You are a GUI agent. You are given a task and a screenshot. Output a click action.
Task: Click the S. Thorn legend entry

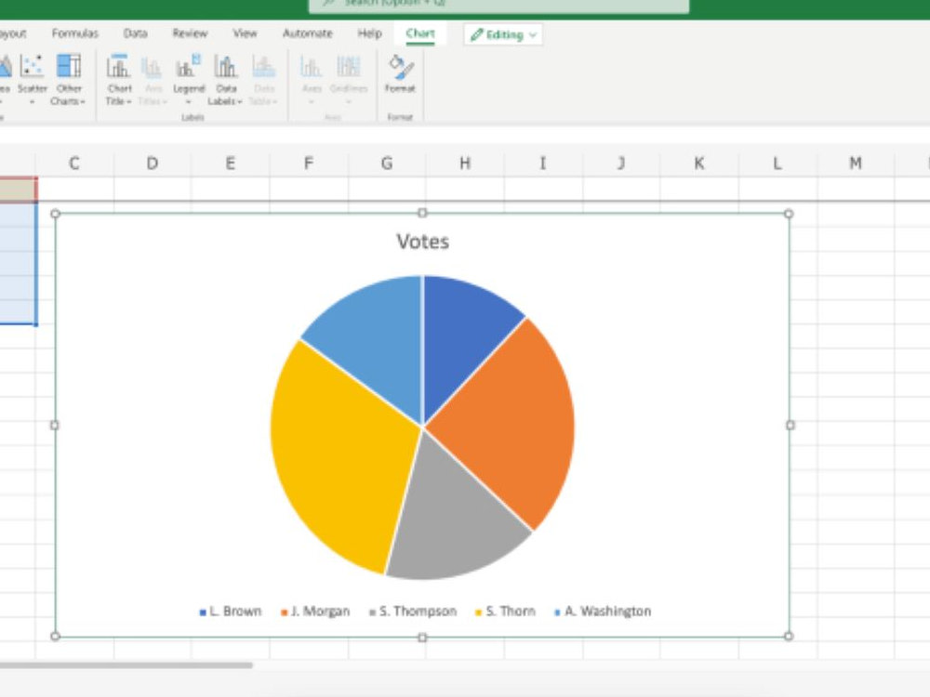[505, 612]
